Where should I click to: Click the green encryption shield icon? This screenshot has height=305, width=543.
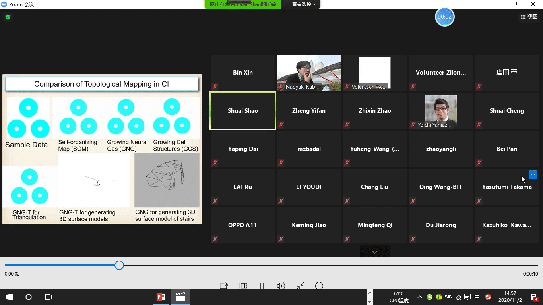[8, 17]
